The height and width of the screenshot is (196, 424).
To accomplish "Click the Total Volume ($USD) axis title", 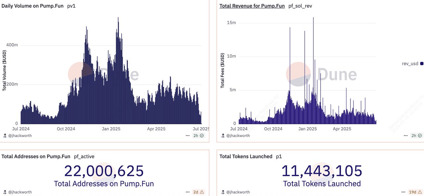I will pos(4,71).
